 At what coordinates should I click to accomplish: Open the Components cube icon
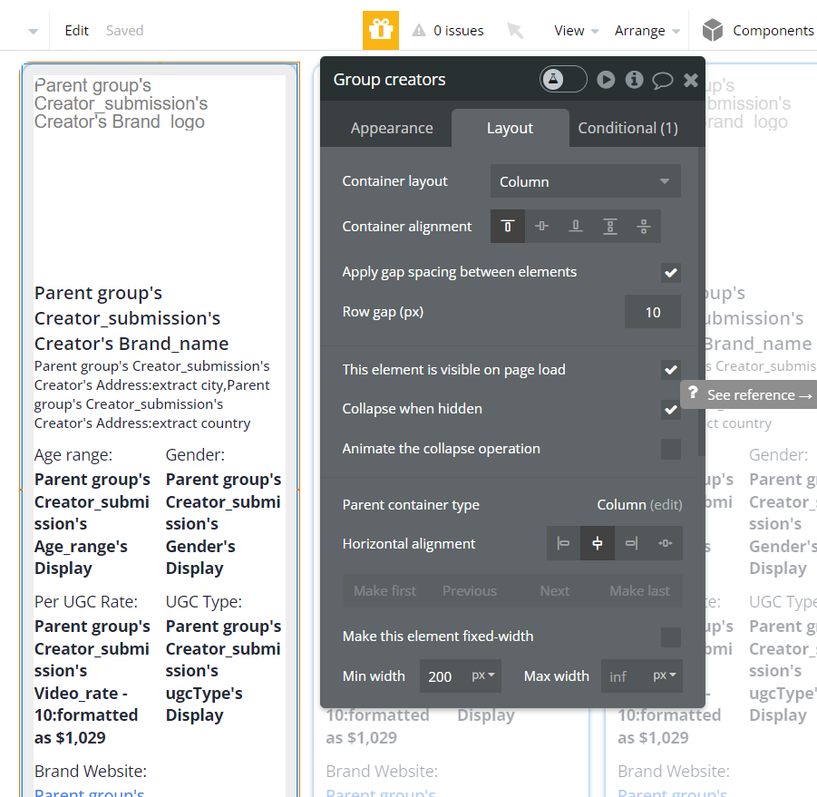pos(713,30)
